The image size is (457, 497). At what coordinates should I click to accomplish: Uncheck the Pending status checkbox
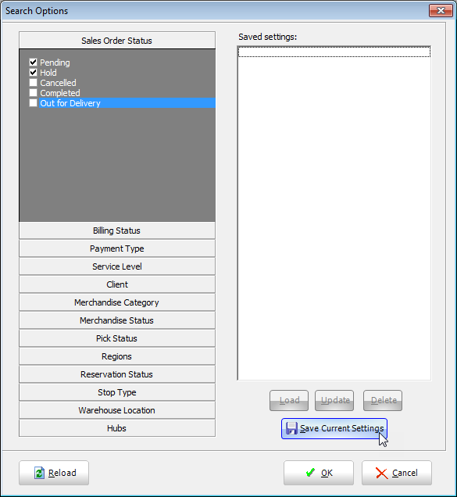coord(34,63)
